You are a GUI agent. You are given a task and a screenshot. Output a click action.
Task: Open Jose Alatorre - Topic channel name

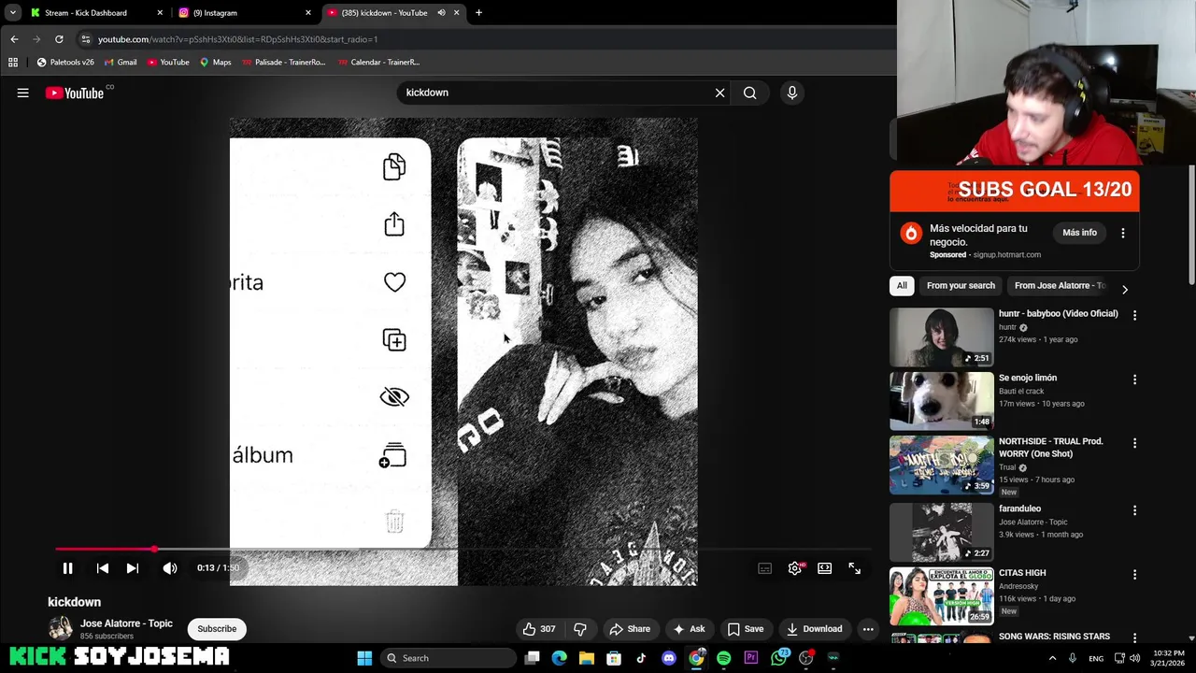coord(126,623)
